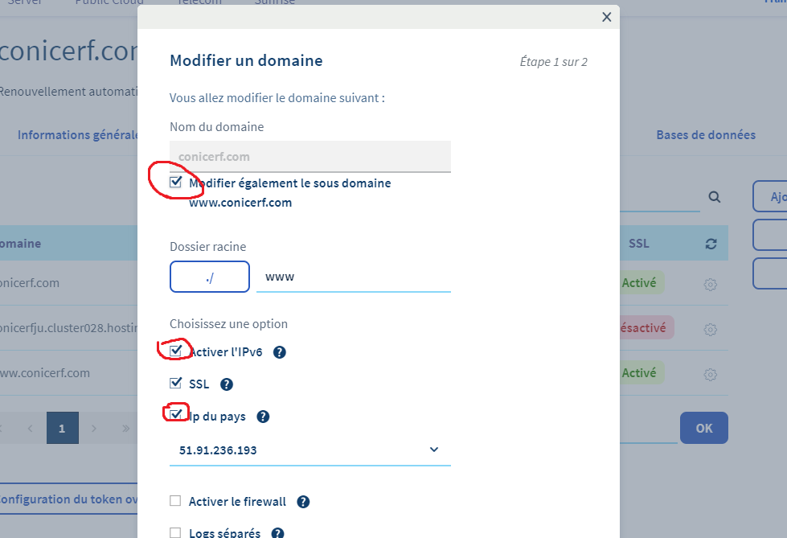Click help icon next to Logs séparés
This screenshot has width=787, height=538.
[x=277, y=533]
